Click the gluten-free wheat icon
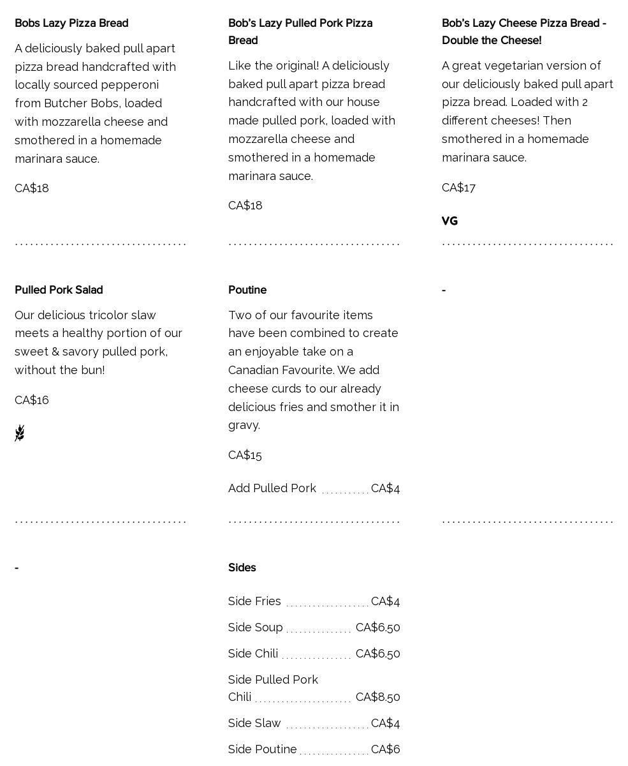628x766 pixels. pos(20,433)
